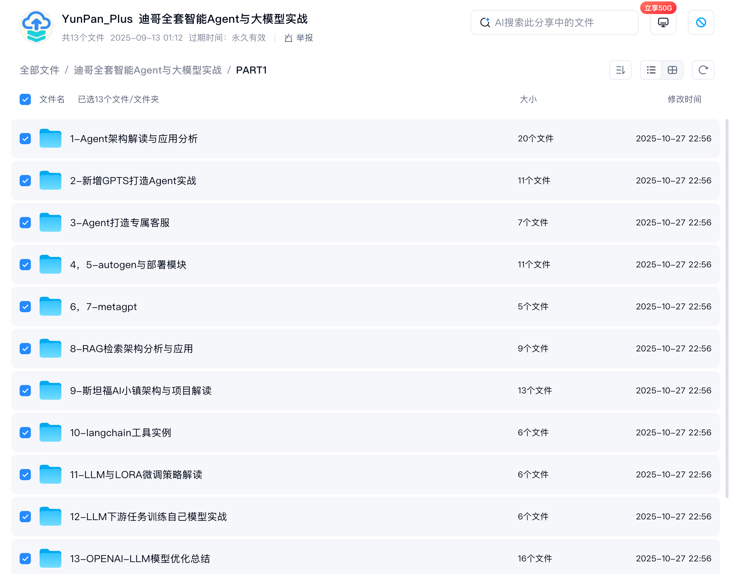Uncheck 10-langchain工具实例 checkbox
Screen dimensions: 739x581
click(x=25, y=433)
